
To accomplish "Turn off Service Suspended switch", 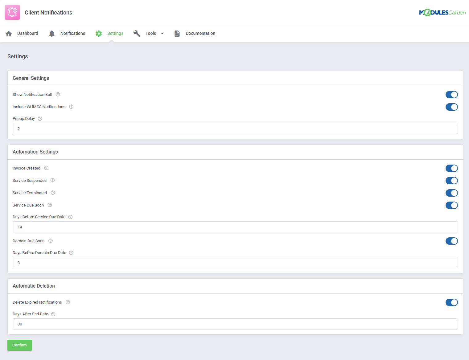I will (x=452, y=181).
